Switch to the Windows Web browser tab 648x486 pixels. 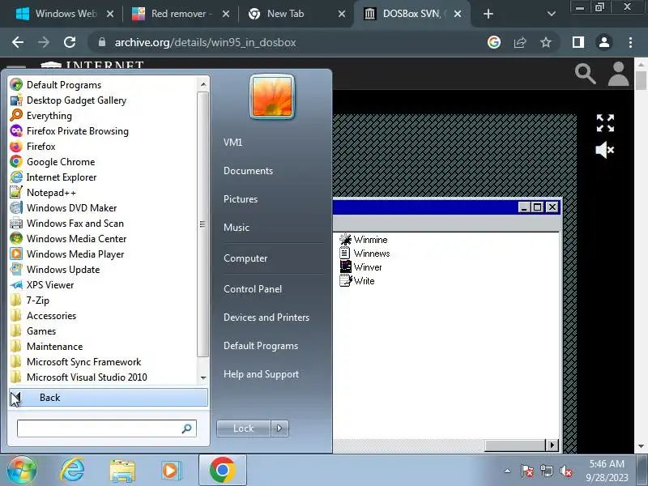(x=65, y=14)
